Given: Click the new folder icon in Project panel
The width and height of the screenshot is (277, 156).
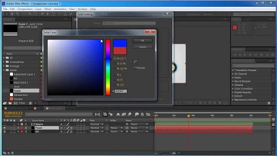Looking at the screenshot, I should click(10, 103).
